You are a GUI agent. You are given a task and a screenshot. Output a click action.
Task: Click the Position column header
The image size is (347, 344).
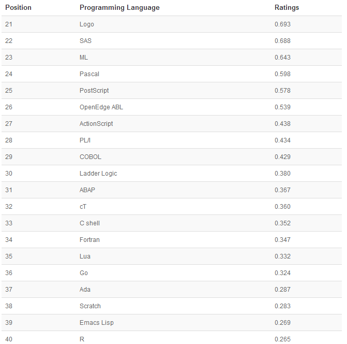(x=18, y=8)
